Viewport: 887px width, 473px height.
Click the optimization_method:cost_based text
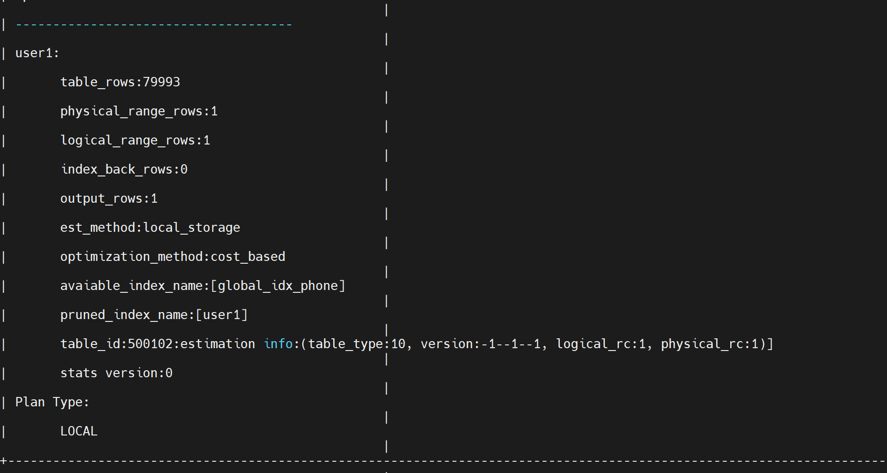173,257
